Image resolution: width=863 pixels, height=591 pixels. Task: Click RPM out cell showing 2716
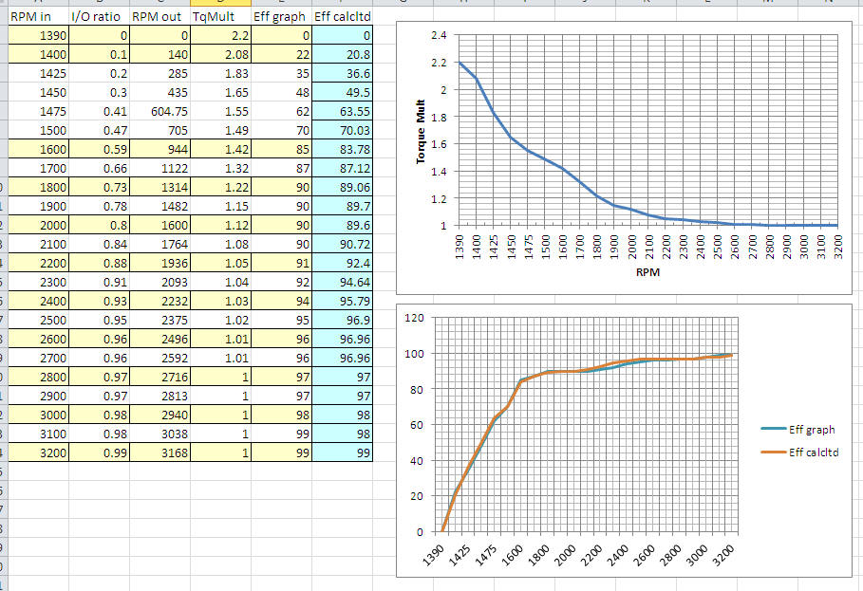(x=159, y=378)
